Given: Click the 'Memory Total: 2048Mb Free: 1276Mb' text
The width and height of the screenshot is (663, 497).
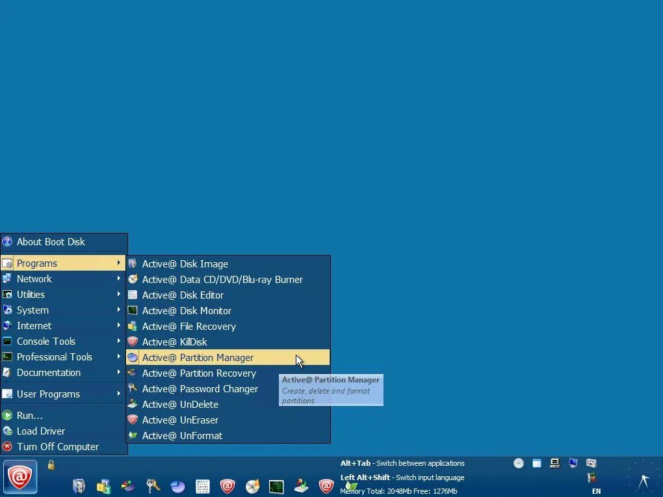Looking at the screenshot, I should 398,491.
